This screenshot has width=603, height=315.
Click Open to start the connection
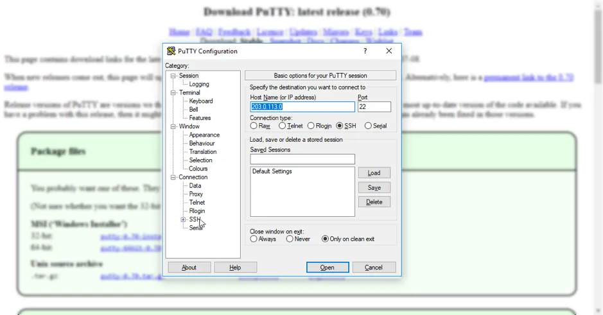point(328,268)
